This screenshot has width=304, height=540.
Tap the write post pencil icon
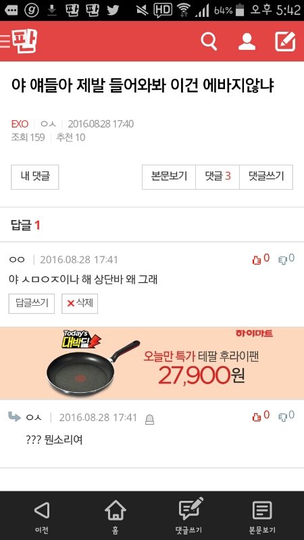pyautogui.click(x=285, y=41)
